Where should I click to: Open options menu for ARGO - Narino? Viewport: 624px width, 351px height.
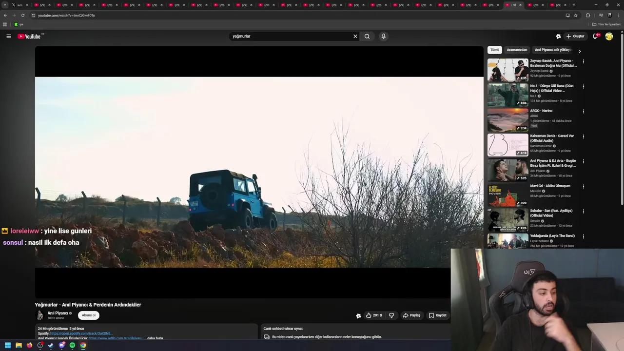coord(583,111)
